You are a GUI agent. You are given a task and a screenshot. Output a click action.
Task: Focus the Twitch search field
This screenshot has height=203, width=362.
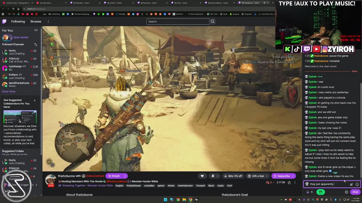[x=178, y=21]
